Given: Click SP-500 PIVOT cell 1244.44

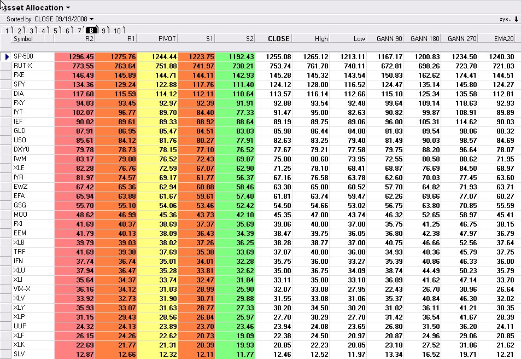Looking at the screenshot, I should tap(157, 57).
